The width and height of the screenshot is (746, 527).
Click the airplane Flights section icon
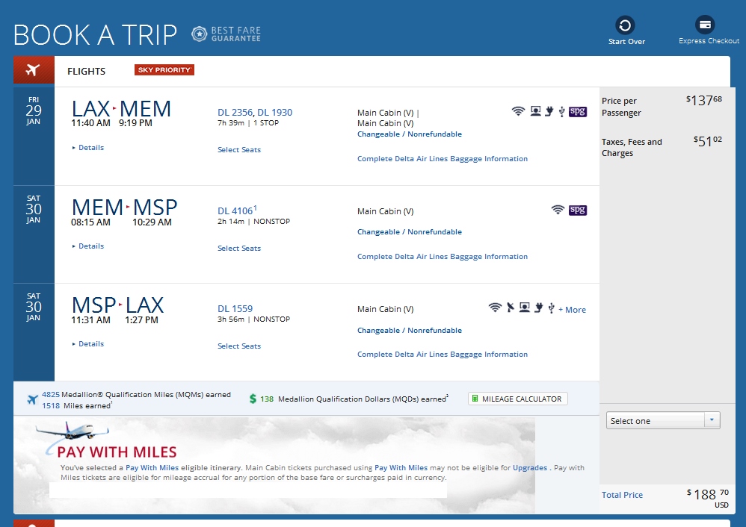[x=34, y=71]
